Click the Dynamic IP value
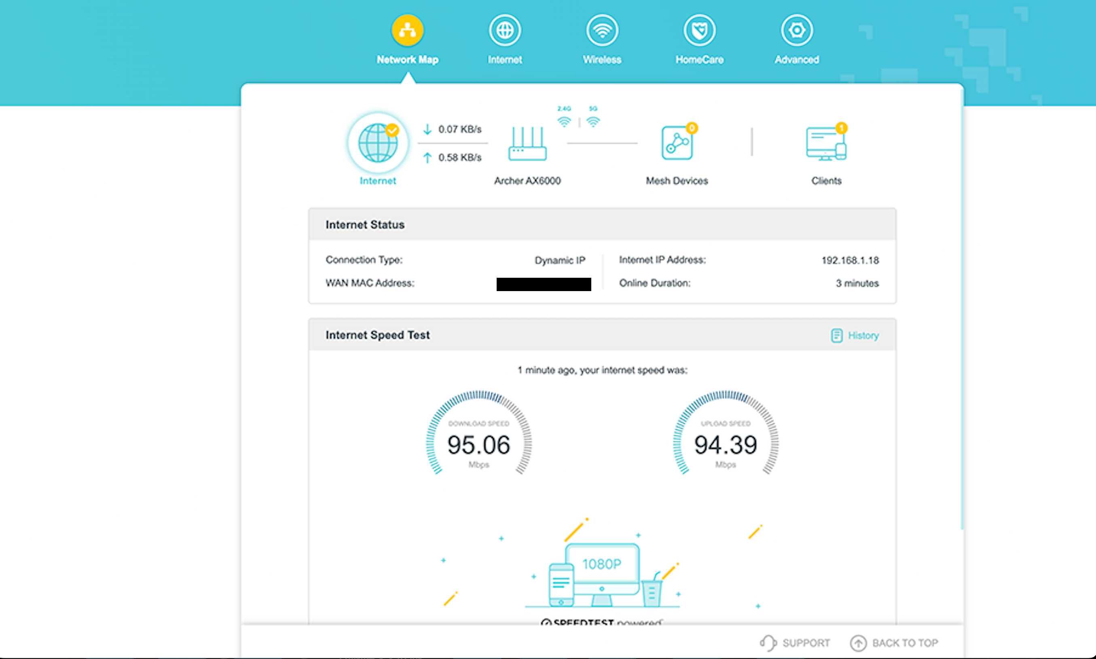Image resolution: width=1096 pixels, height=659 pixels. pos(560,260)
